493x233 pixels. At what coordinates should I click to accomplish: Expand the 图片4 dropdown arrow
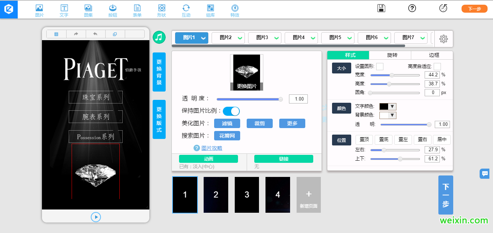pyautogui.click(x=313, y=38)
